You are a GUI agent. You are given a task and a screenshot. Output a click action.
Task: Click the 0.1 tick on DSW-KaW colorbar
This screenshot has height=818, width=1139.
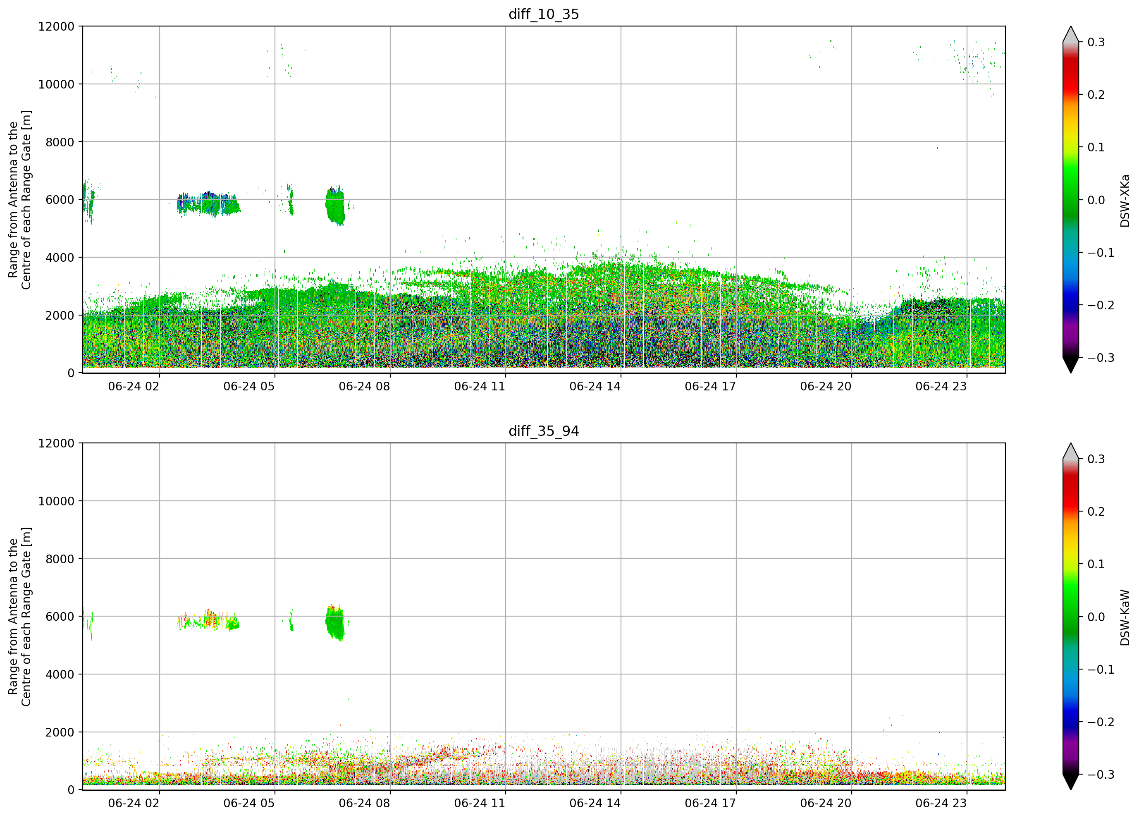click(x=1096, y=564)
